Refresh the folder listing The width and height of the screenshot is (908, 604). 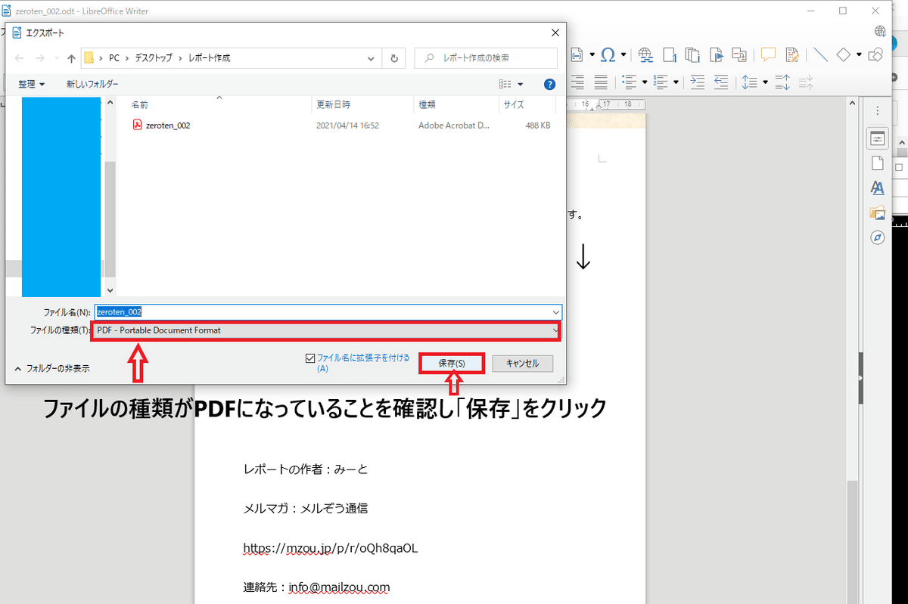pos(394,57)
